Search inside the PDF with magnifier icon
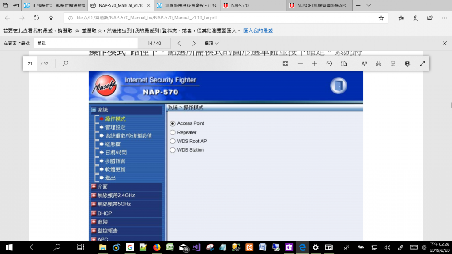This screenshot has height=254, width=452. pos(65,63)
